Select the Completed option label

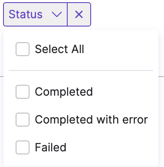64,92
